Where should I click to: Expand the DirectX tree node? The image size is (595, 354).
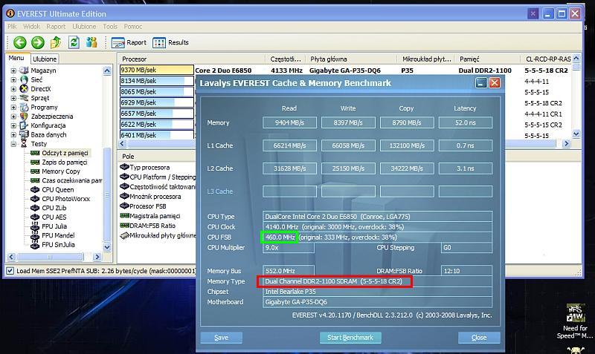13,88
